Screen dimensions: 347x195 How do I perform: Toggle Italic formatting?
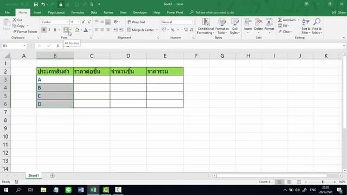(x=49, y=30)
